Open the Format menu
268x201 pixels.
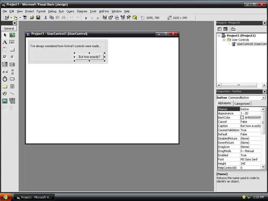tap(41, 11)
